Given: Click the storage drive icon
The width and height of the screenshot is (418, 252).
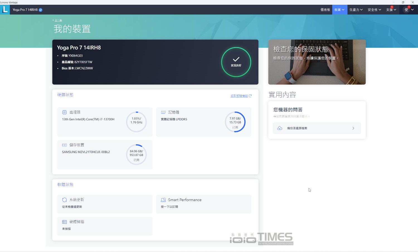Looking at the screenshot, I should [64, 145].
